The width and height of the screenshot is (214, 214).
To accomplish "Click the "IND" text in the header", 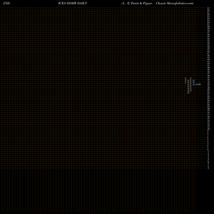I will (x=6, y=3).
